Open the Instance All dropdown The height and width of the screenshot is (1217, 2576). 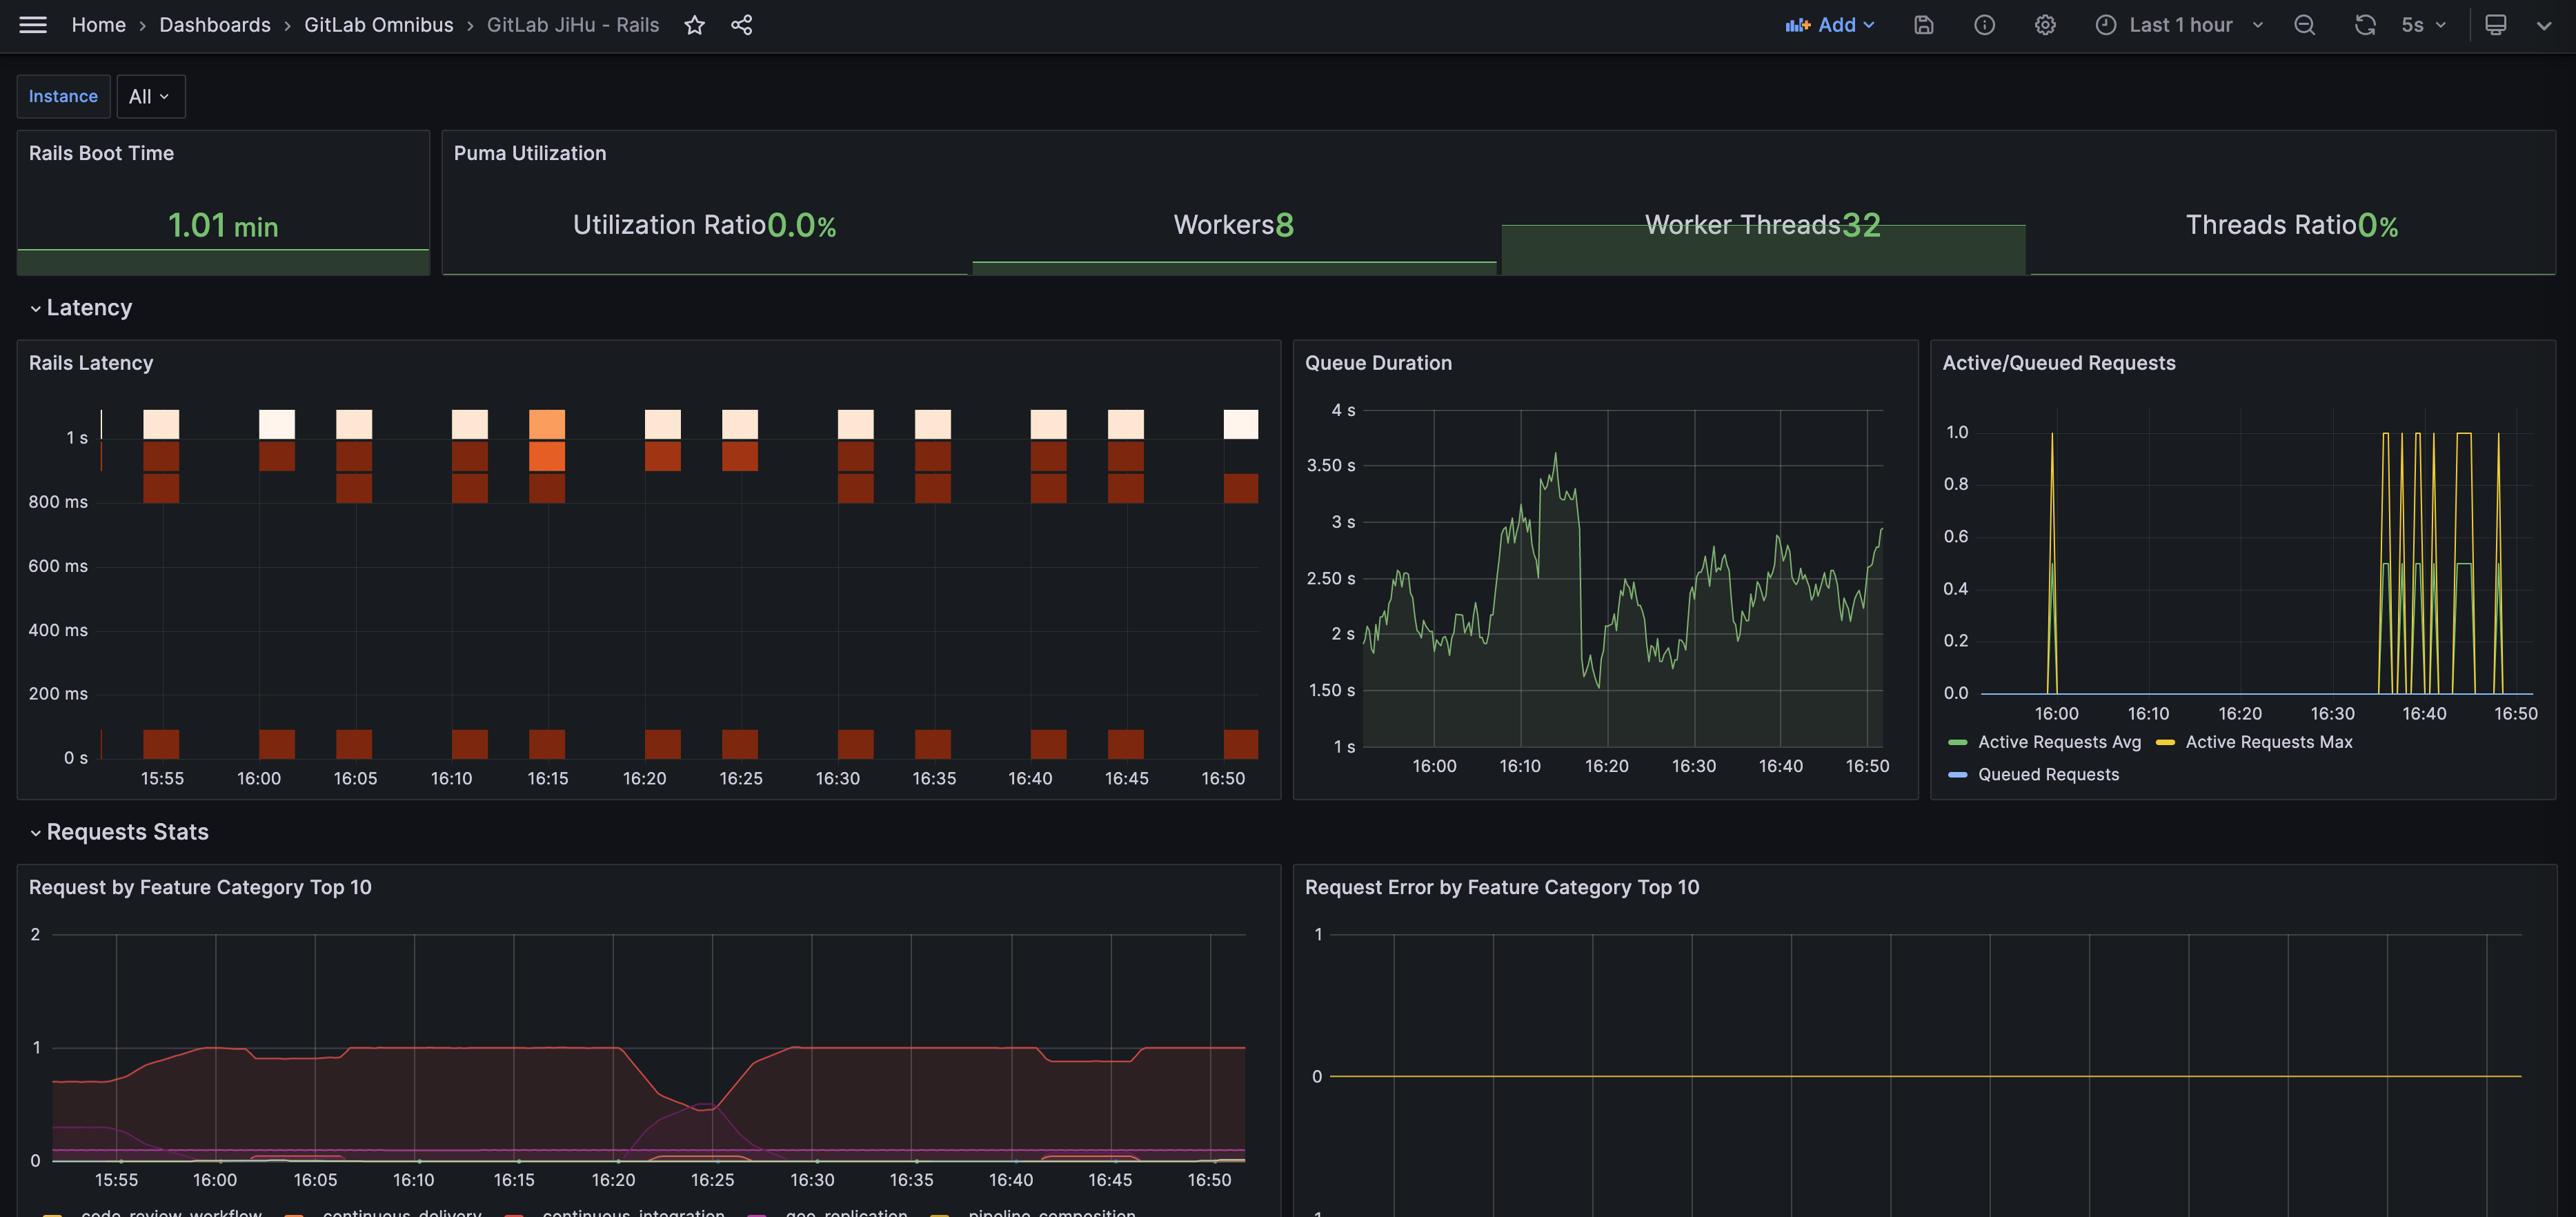coord(150,97)
